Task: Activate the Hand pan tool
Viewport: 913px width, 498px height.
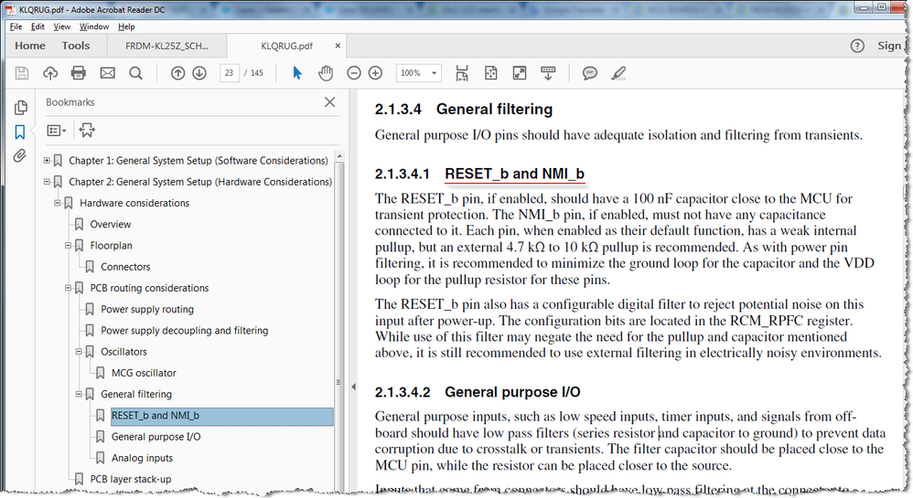Action: 326,73
